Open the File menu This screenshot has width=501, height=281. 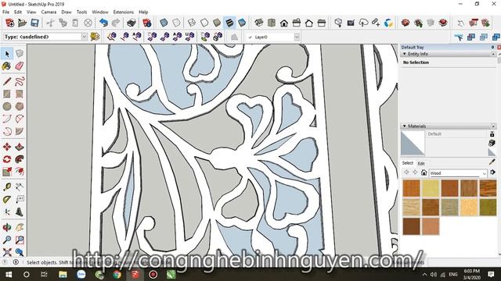click(x=5, y=12)
